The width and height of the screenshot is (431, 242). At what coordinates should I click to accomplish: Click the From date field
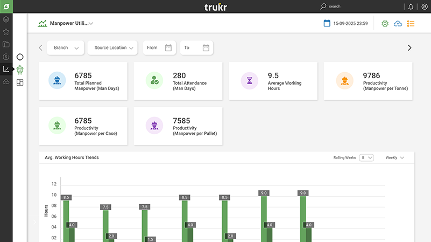pyautogui.click(x=159, y=48)
